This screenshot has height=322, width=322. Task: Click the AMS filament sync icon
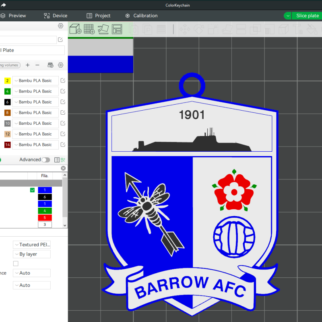click(x=50, y=65)
